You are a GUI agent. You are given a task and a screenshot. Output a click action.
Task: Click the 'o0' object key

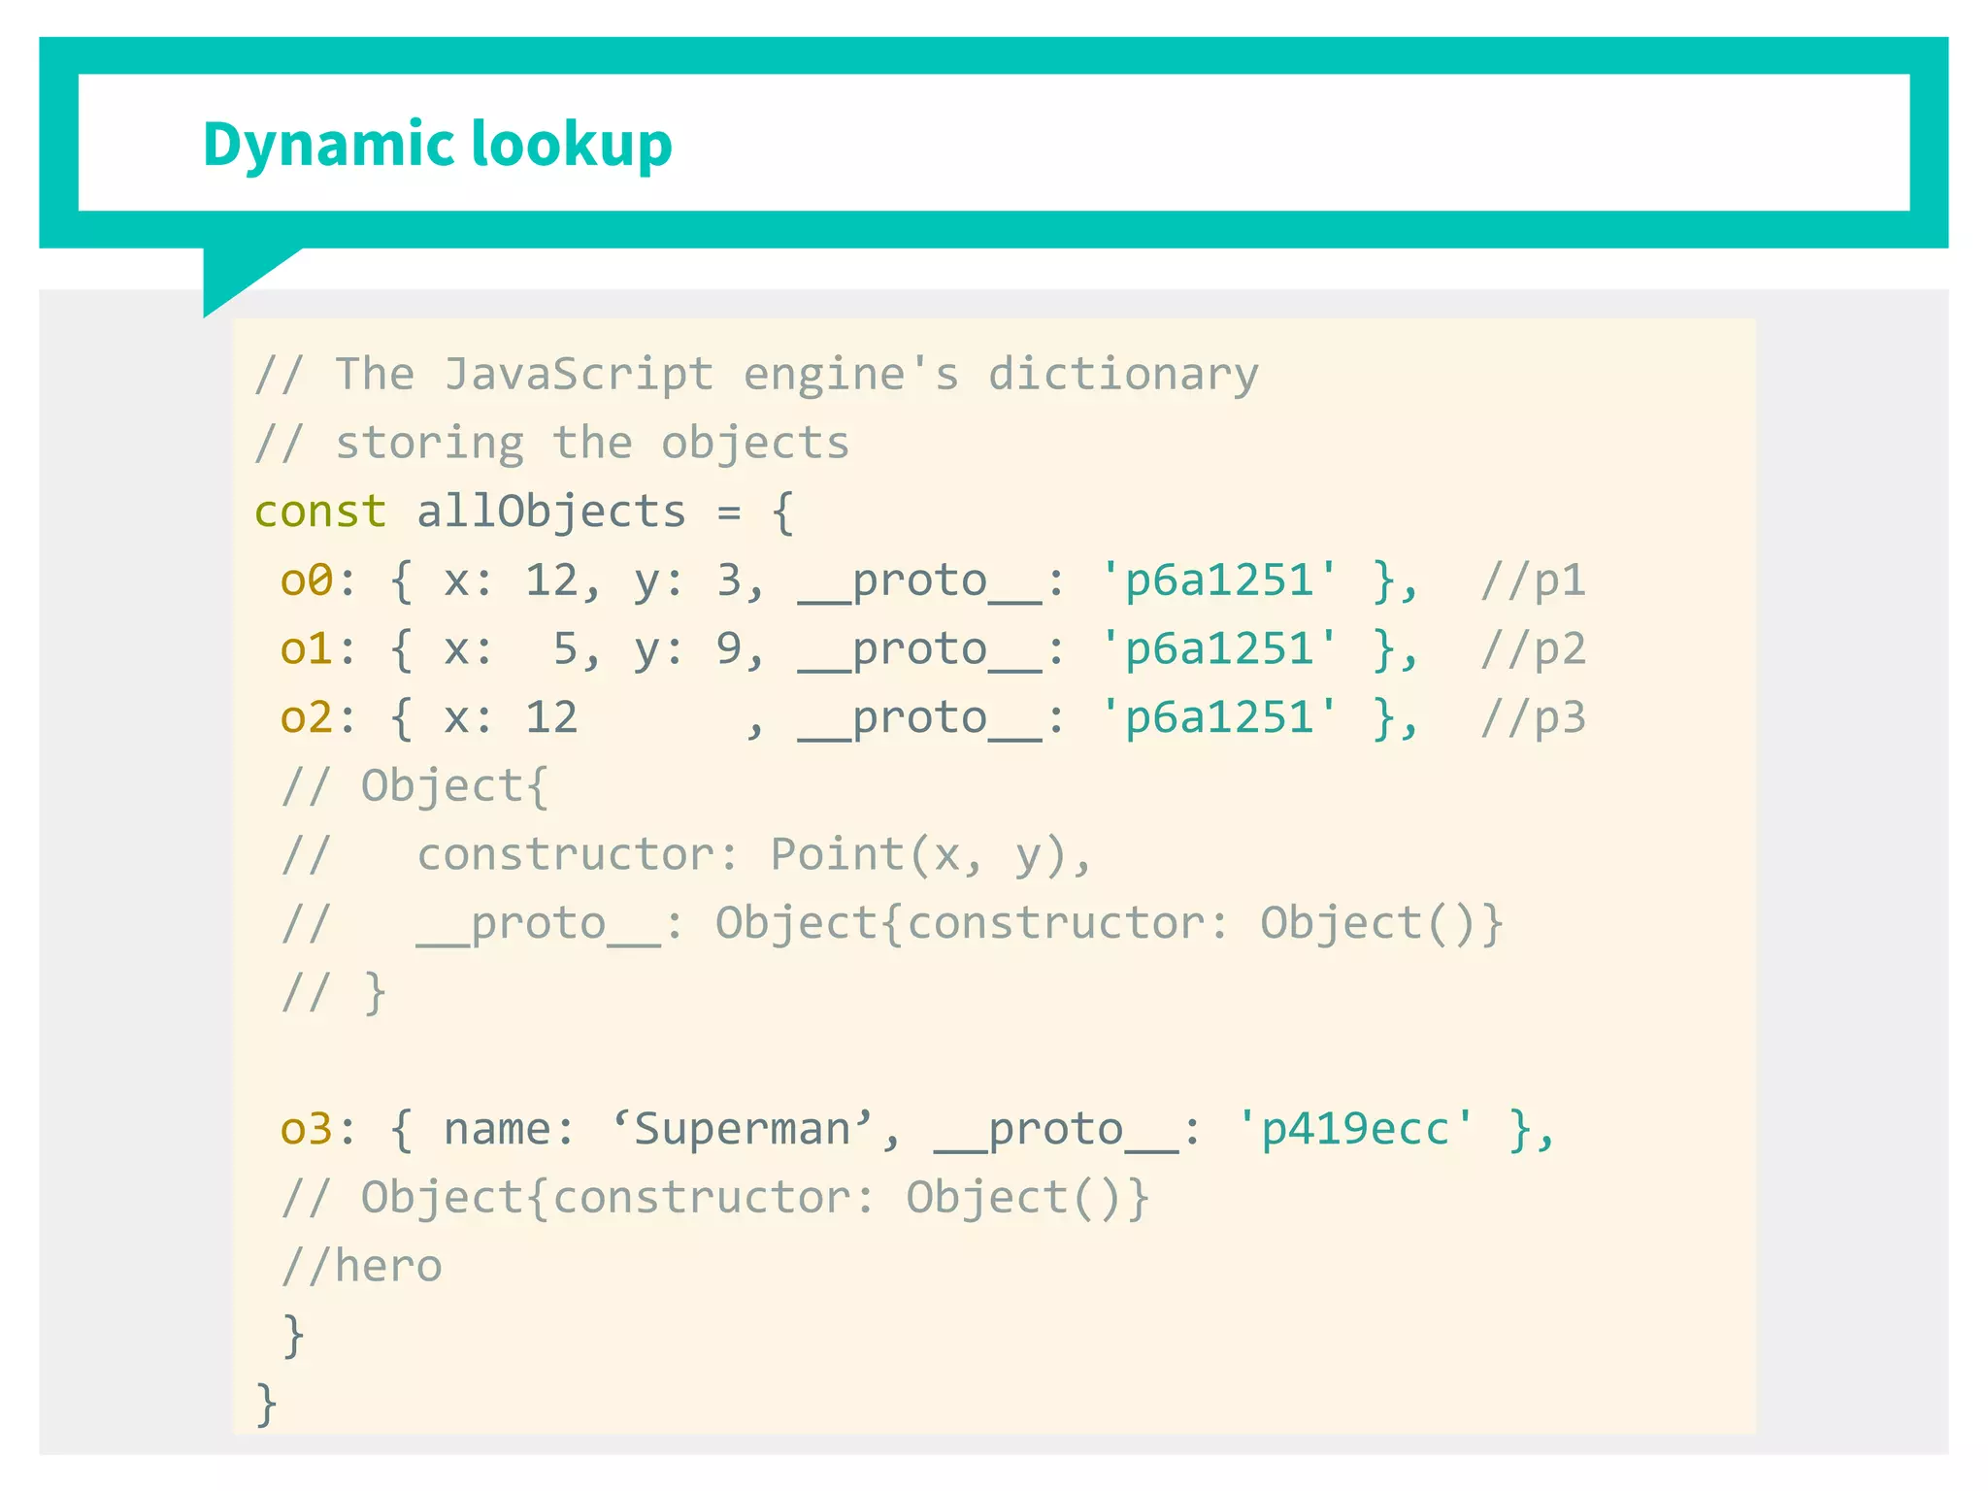tap(306, 580)
